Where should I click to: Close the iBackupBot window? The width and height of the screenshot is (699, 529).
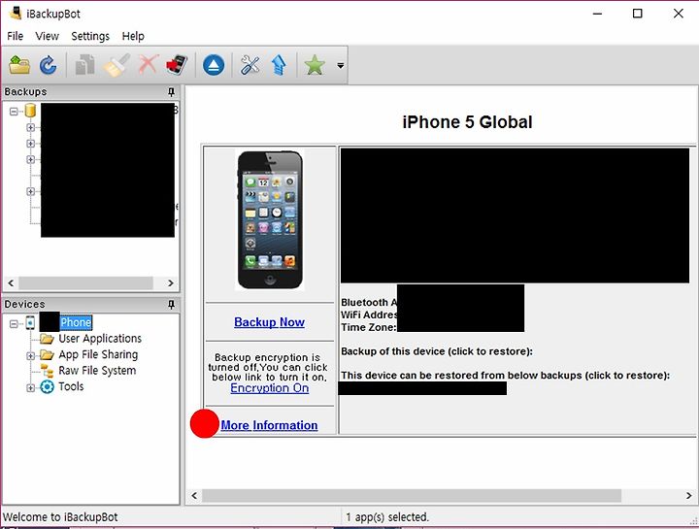tap(679, 14)
